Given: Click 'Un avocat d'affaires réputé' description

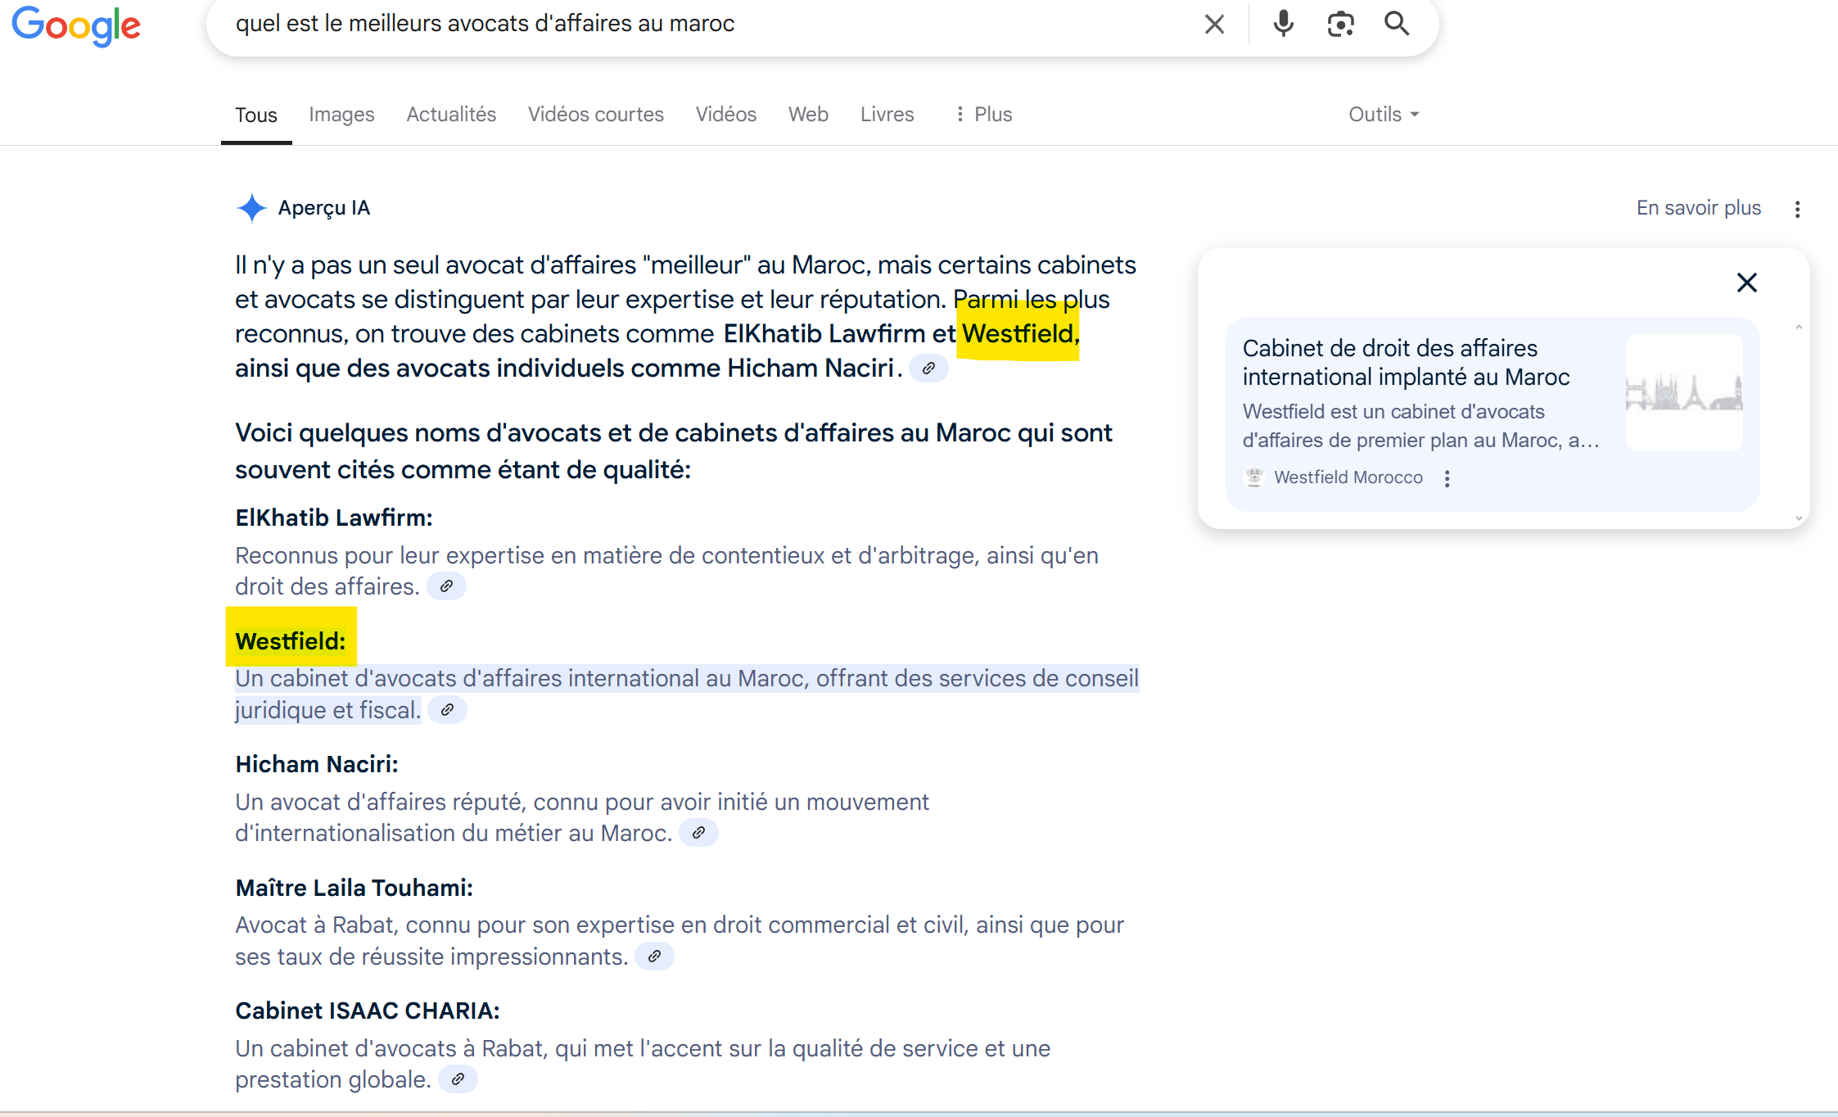Looking at the screenshot, I should click(x=582, y=817).
